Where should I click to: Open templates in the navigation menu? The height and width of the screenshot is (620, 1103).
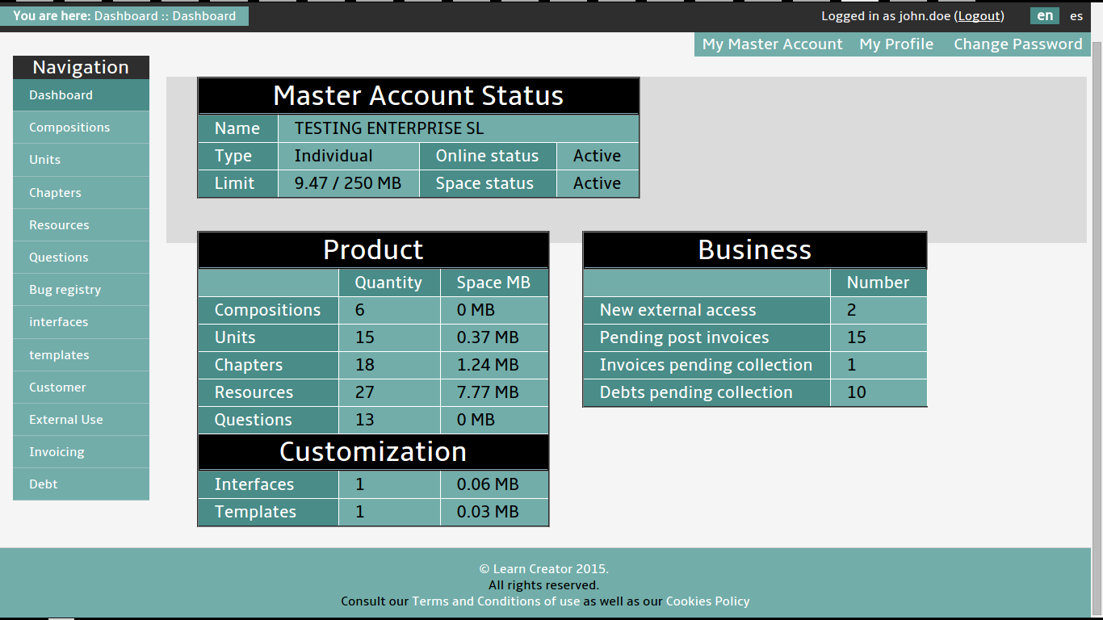click(x=59, y=355)
